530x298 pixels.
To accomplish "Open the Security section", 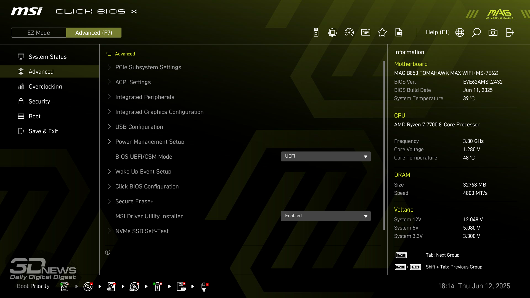I will click(50, 101).
